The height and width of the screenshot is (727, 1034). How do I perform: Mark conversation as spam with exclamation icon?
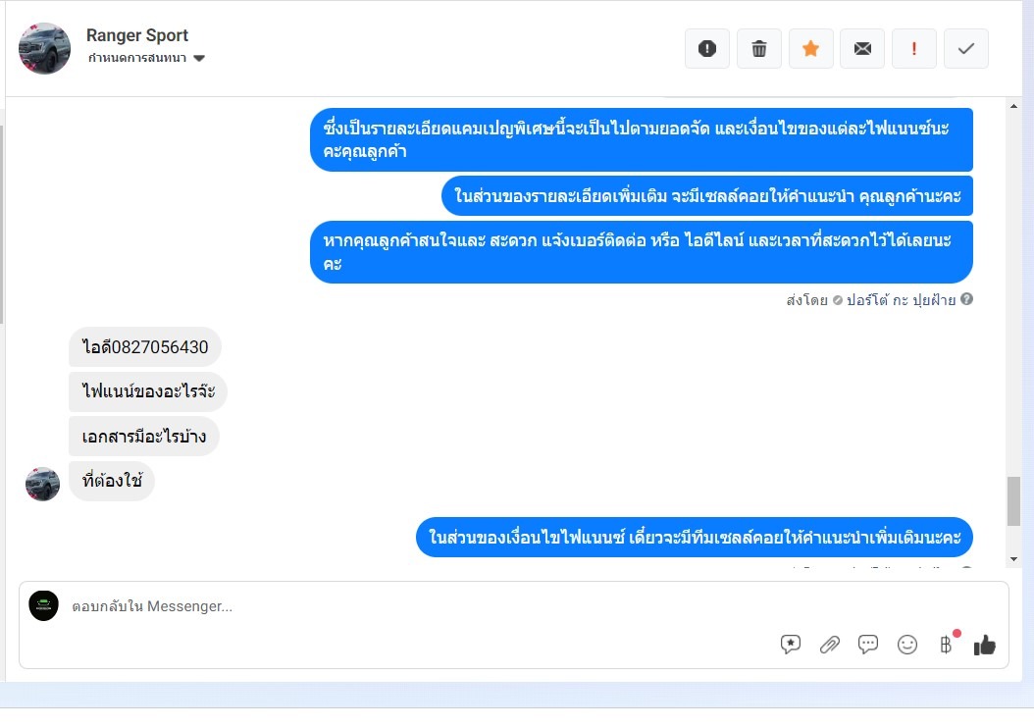click(x=707, y=49)
